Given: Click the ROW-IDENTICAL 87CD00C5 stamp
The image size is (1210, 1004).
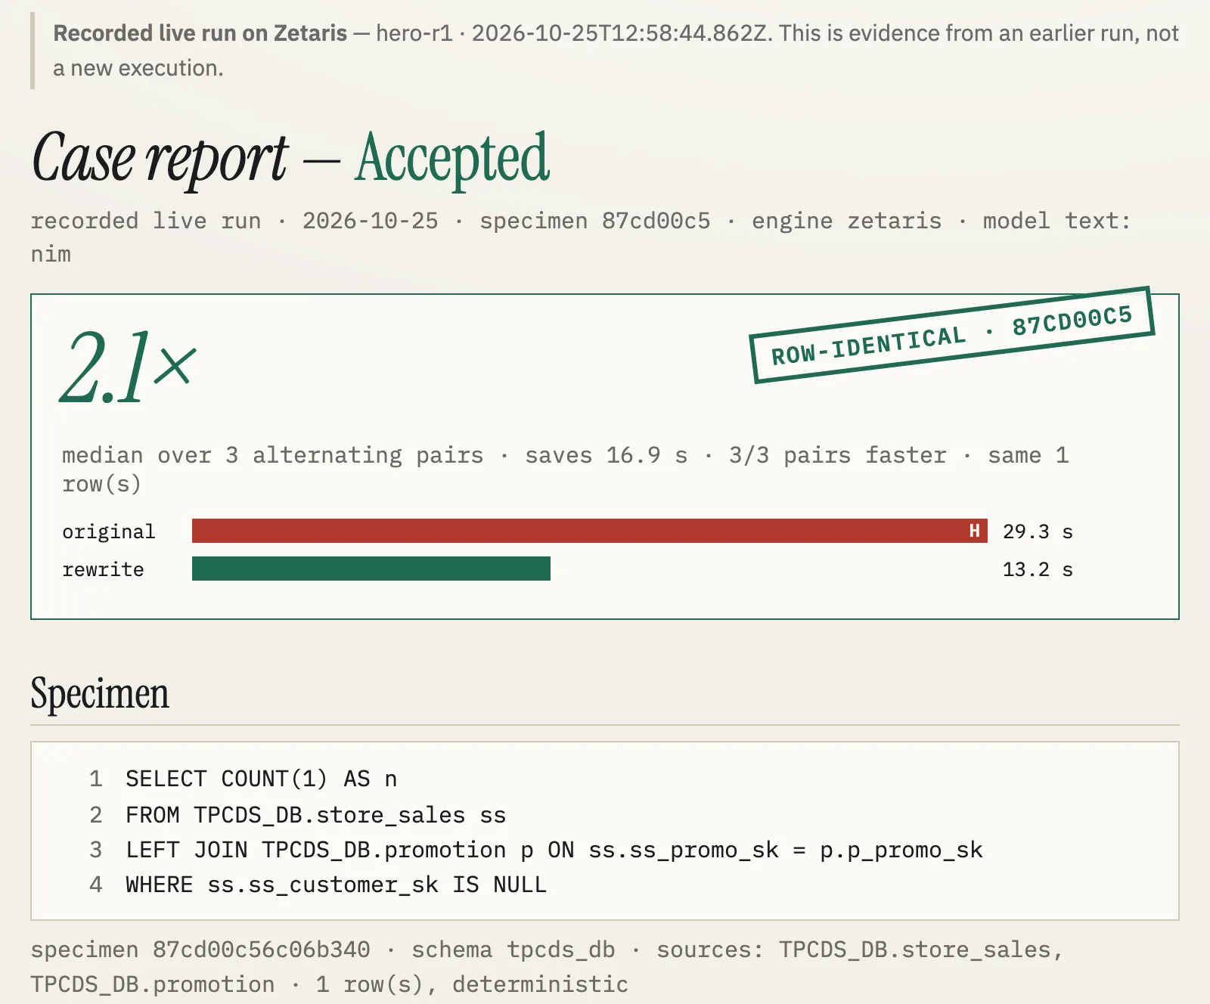Looking at the screenshot, I should (952, 335).
